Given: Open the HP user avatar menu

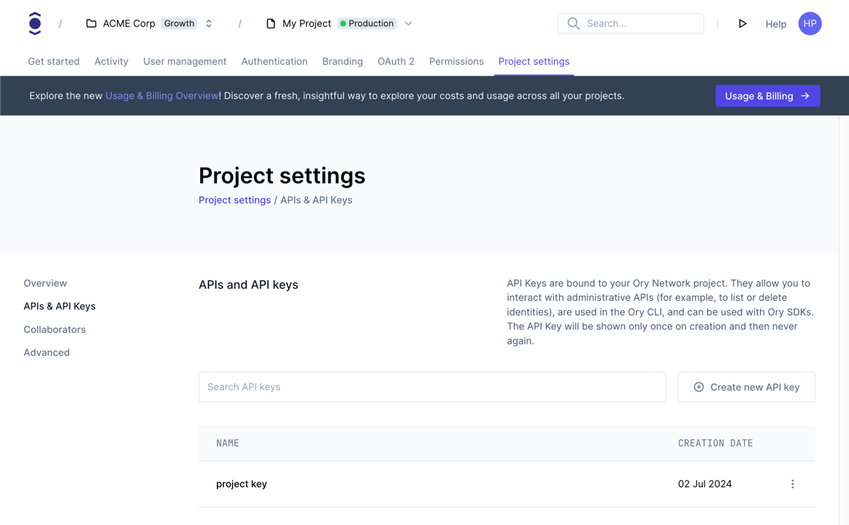Looking at the screenshot, I should 810,23.
